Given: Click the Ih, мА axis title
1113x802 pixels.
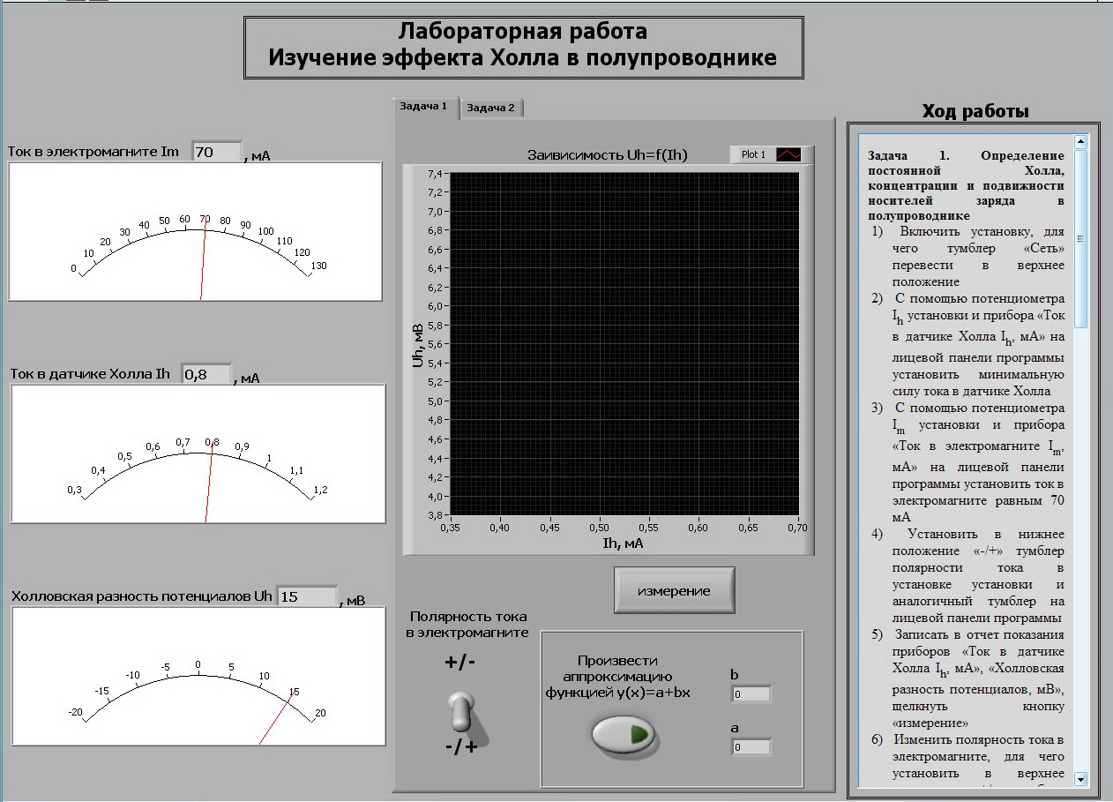Looking at the screenshot, I should pos(624,543).
